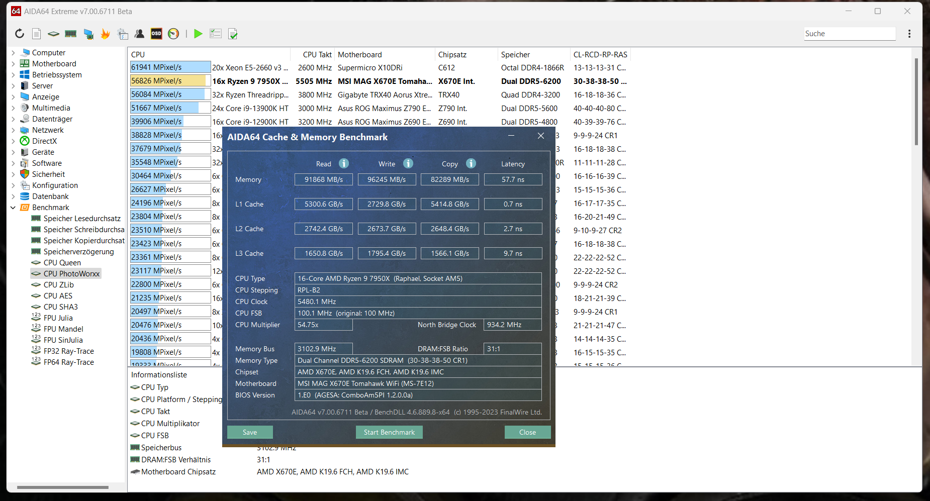Click the memory module toolbar icon
The width and height of the screenshot is (930, 501).
[71, 34]
